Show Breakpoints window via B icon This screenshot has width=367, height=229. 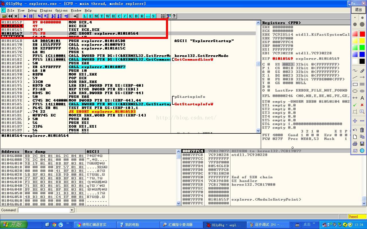click(136, 16)
